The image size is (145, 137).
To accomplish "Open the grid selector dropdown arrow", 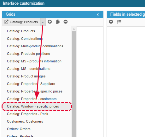I will pos(43,22).
